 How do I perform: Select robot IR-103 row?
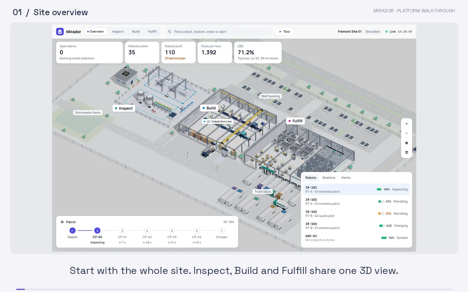coord(357,214)
